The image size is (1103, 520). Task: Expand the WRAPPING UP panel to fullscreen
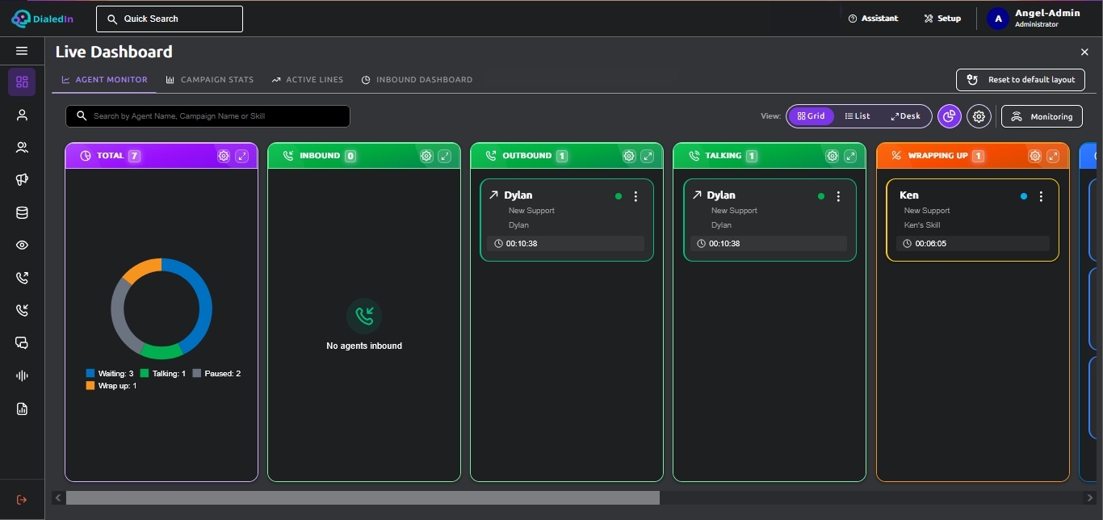tap(1054, 156)
